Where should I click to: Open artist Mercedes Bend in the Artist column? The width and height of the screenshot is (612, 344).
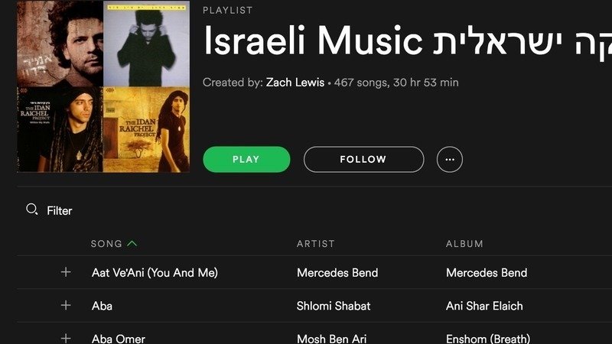tap(337, 272)
